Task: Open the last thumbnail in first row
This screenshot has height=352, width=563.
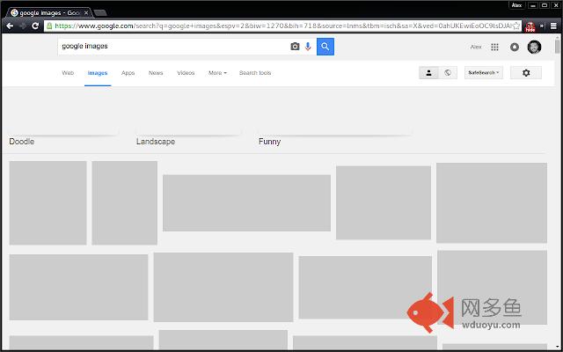Action: [492, 203]
